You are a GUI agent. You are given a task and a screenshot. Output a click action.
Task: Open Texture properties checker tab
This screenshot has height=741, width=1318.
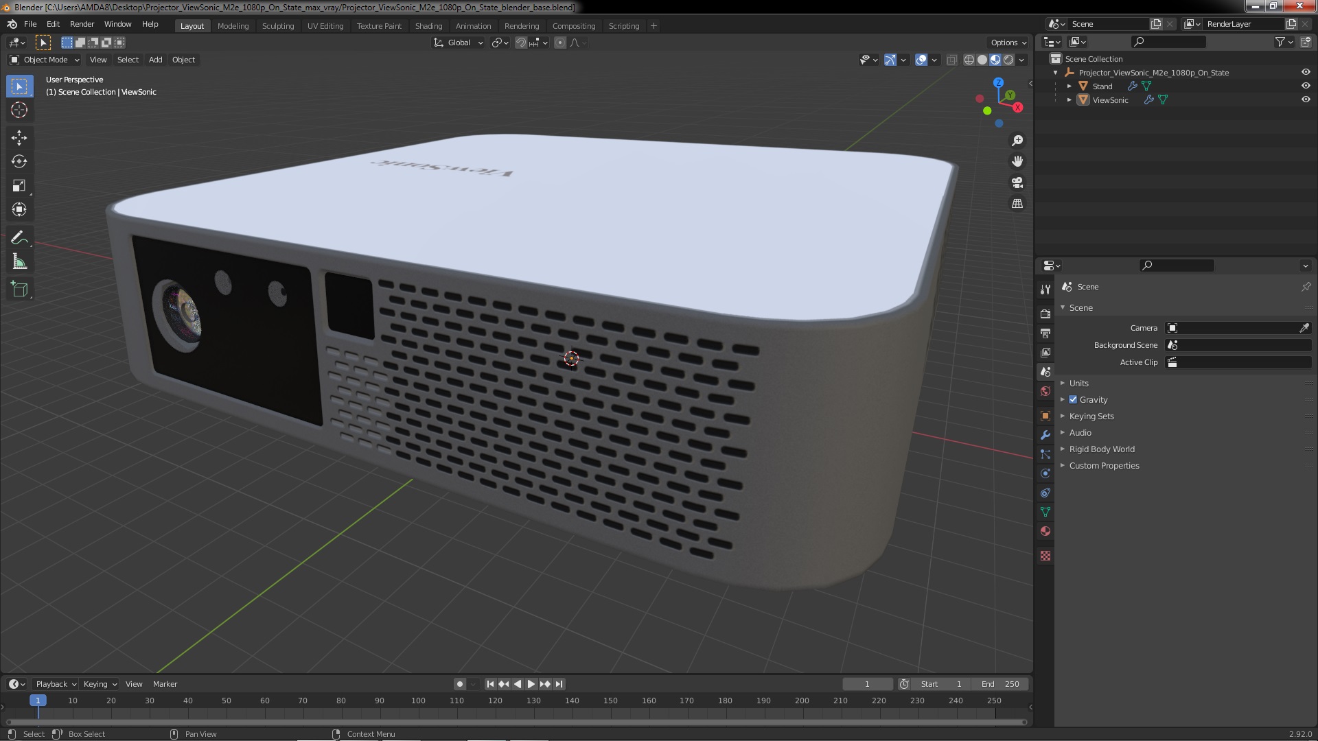point(1045,556)
